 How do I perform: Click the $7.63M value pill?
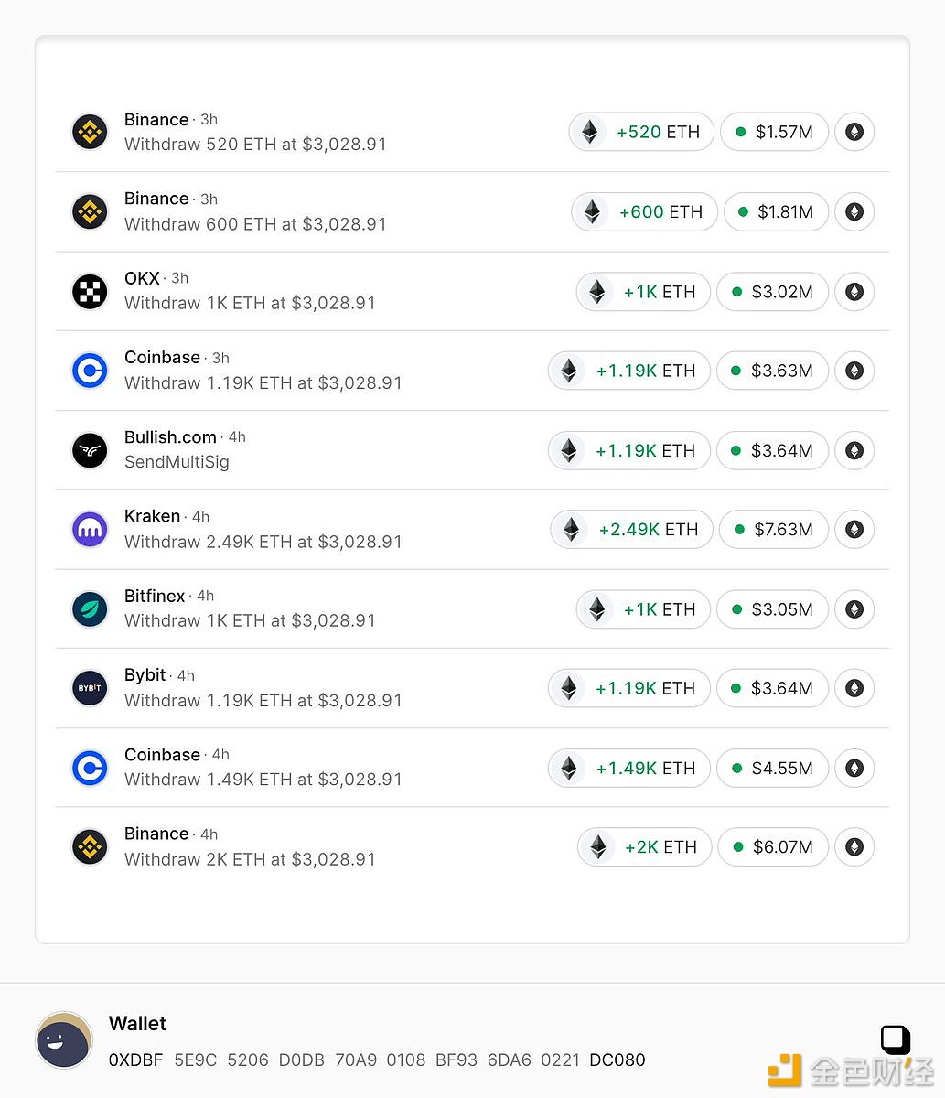tap(774, 529)
